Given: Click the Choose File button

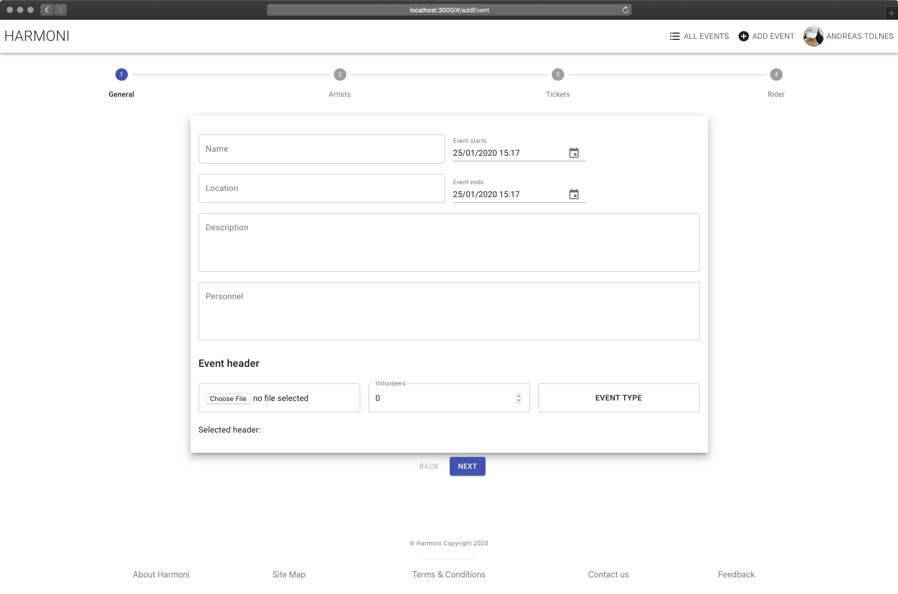Looking at the screenshot, I should click(x=228, y=398).
